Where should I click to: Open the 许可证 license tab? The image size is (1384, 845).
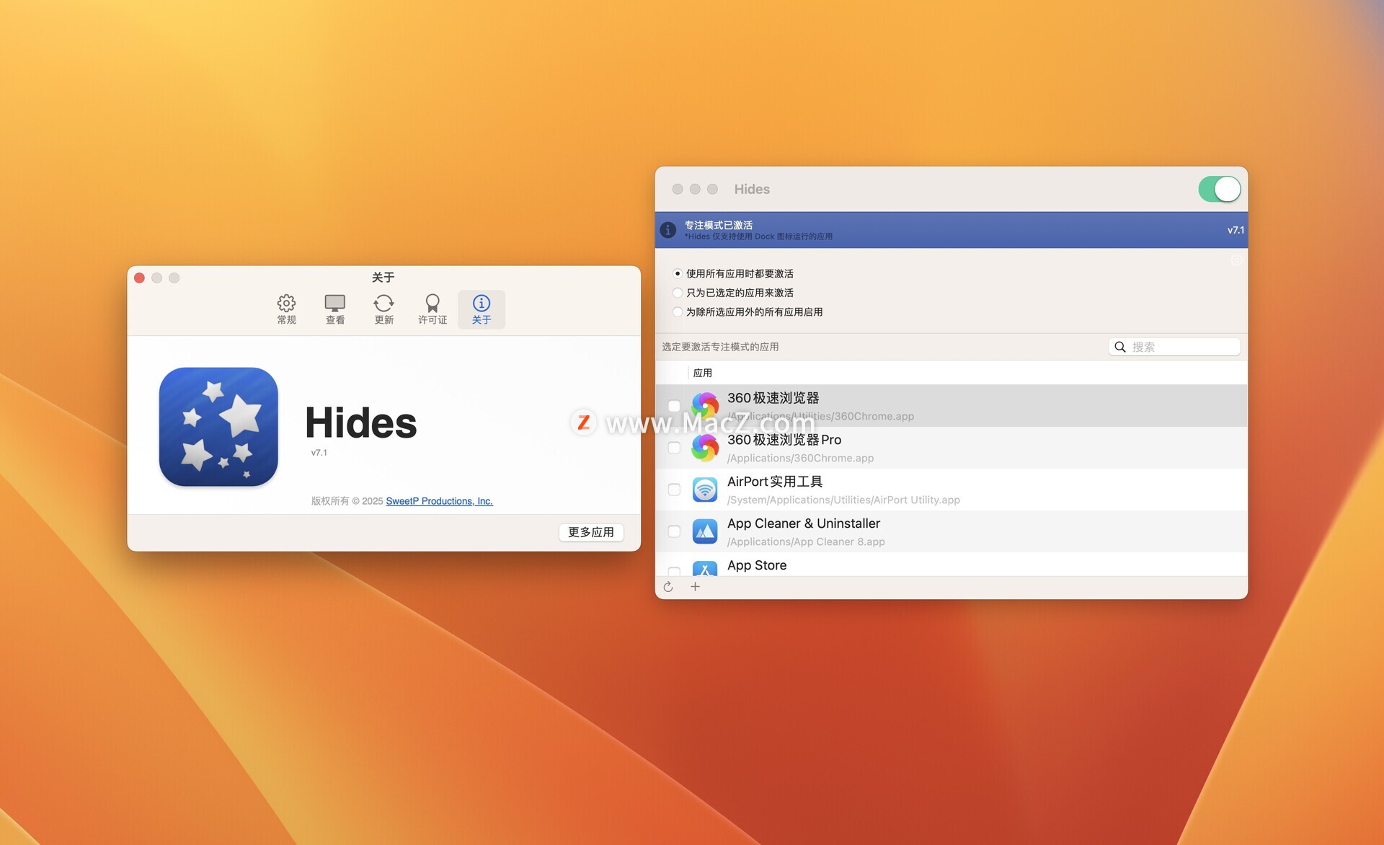click(432, 309)
